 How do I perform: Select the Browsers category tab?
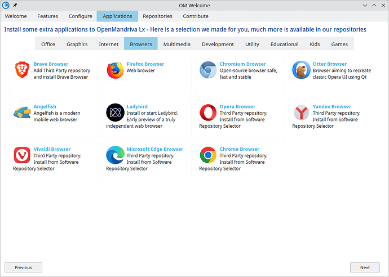pyautogui.click(x=141, y=44)
